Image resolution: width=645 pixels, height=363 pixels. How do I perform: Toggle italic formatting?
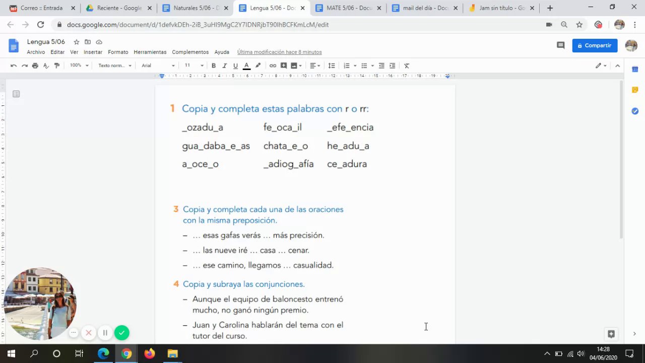(225, 66)
